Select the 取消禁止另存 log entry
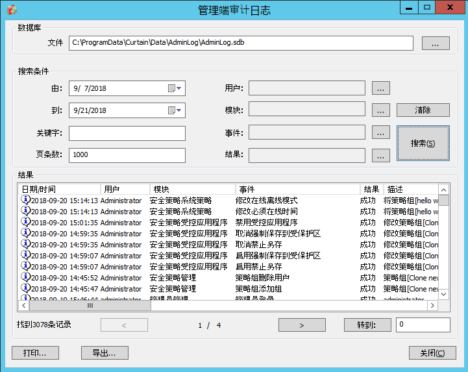Image resolution: width=468 pixels, height=372 pixels. tap(228, 245)
